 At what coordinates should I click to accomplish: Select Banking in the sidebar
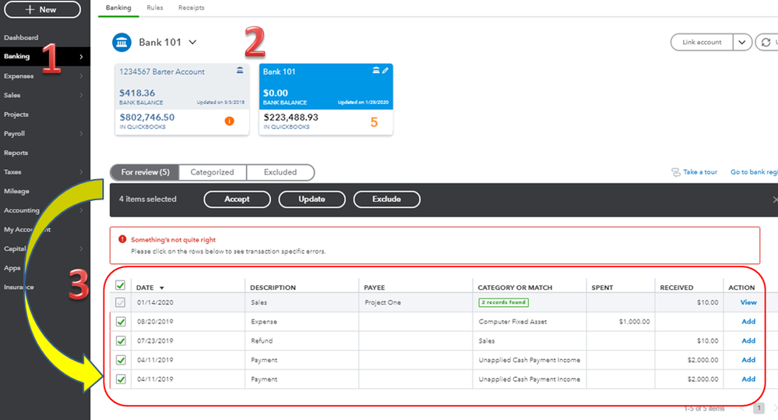tap(17, 57)
